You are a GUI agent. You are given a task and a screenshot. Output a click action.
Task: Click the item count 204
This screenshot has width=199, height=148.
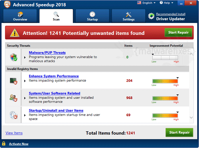[x=129, y=81]
